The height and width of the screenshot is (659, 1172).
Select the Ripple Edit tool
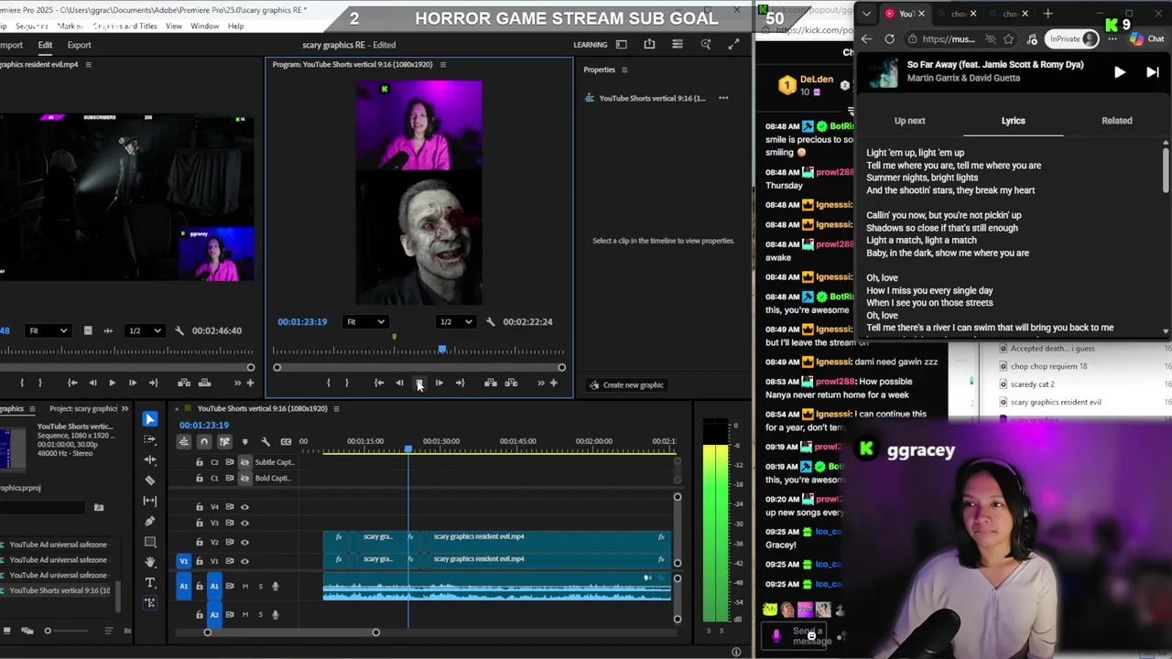pyautogui.click(x=150, y=459)
